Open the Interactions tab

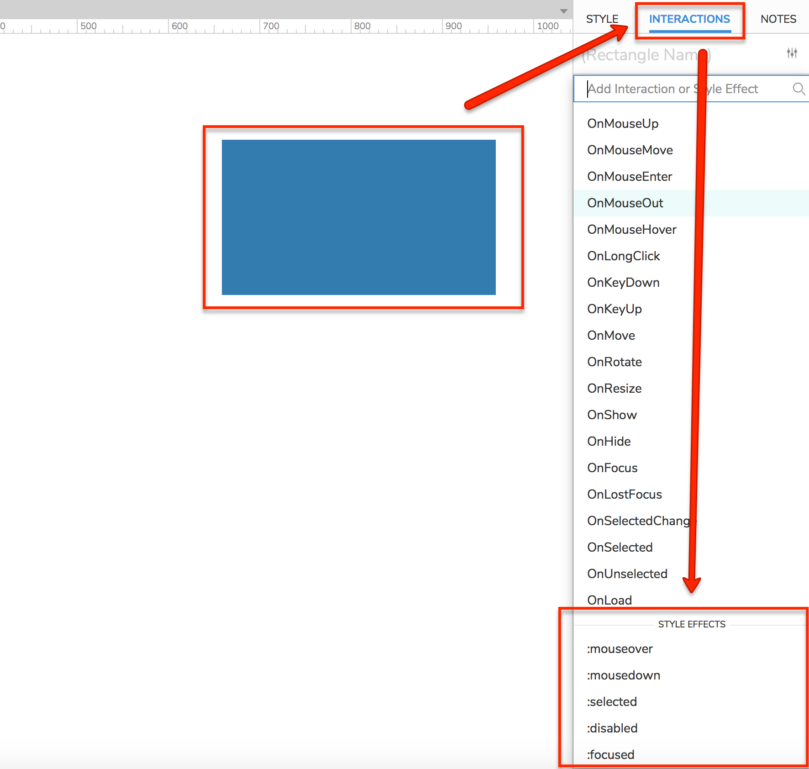(689, 19)
